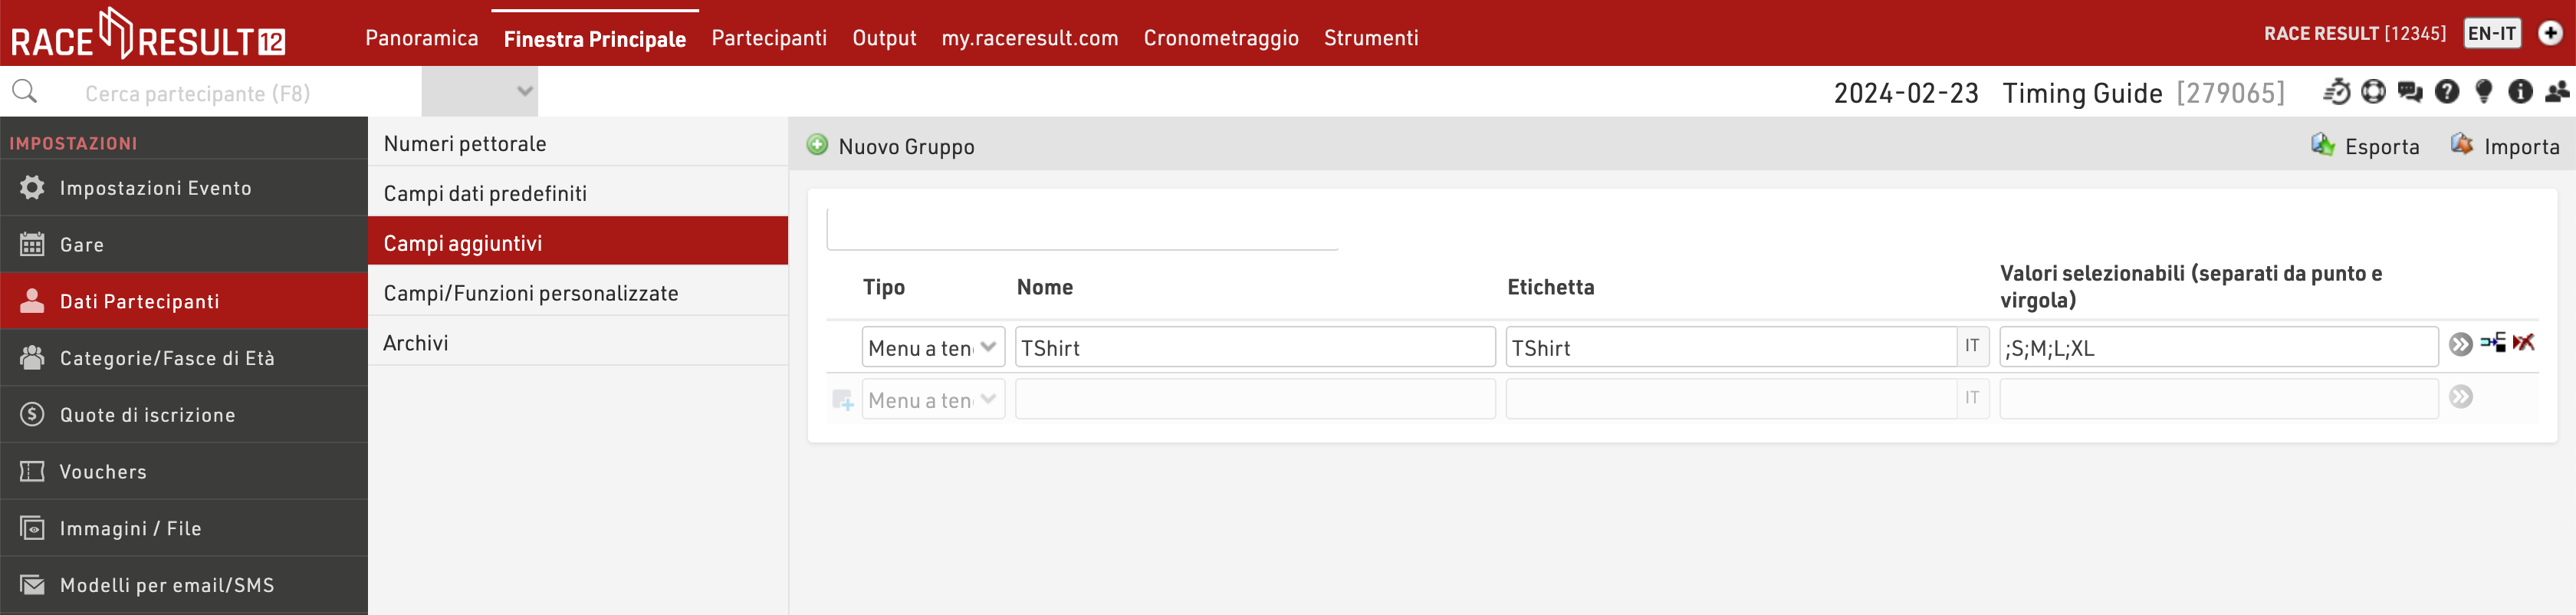2576x615 pixels.
Task: Open the chat bubbles icon
Action: 2410,93
